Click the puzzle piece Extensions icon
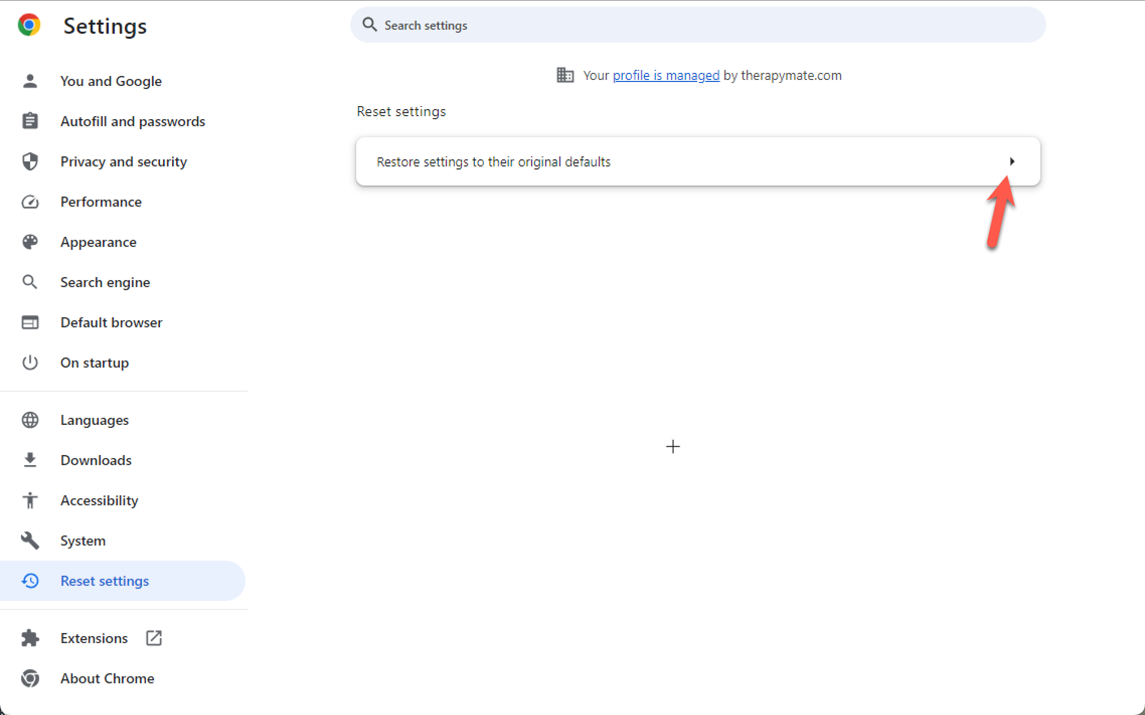This screenshot has width=1145, height=715. pos(30,638)
